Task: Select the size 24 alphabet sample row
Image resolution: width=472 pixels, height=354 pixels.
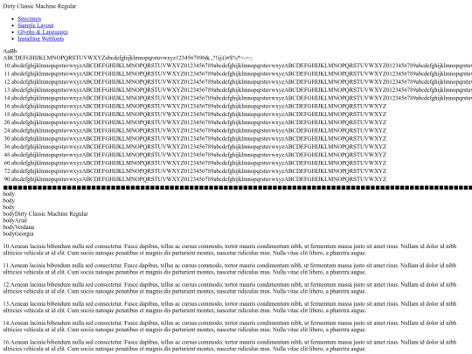Action: click(x=195, y=130)
